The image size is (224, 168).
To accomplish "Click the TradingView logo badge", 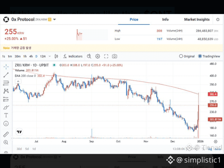I will coord(19,132).
